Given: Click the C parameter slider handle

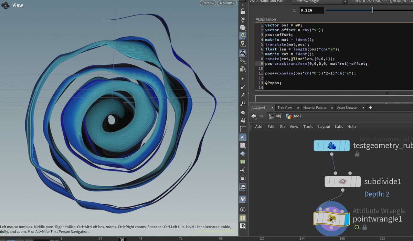Looking at the screenshot, I should (x=372, y=10).
